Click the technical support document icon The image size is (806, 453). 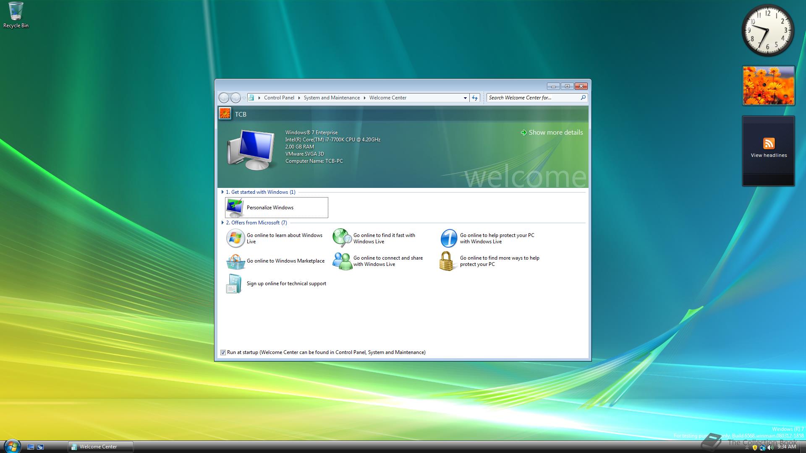point(234,284)
